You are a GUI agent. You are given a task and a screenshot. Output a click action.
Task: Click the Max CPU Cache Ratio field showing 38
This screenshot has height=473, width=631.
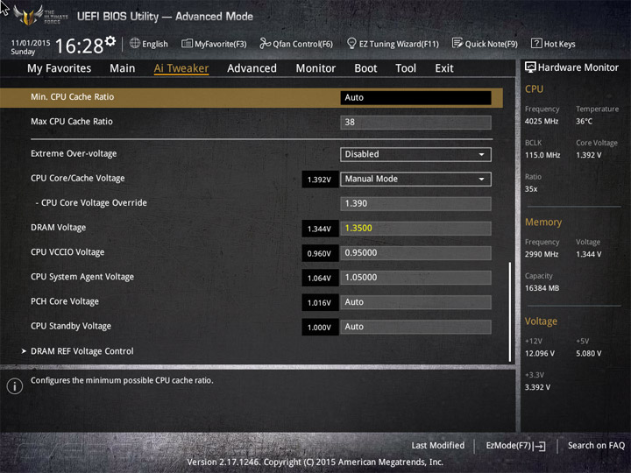(x=415, y=123)
